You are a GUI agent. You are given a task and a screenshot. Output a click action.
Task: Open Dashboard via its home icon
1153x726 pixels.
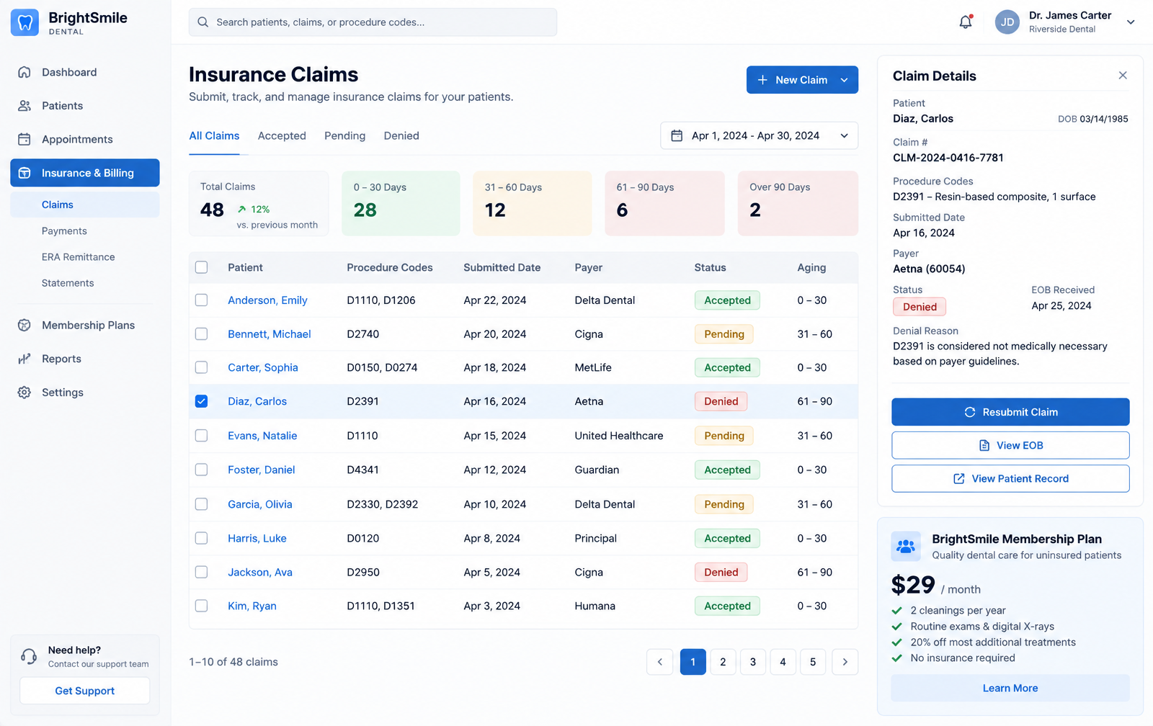coord(25,72)
